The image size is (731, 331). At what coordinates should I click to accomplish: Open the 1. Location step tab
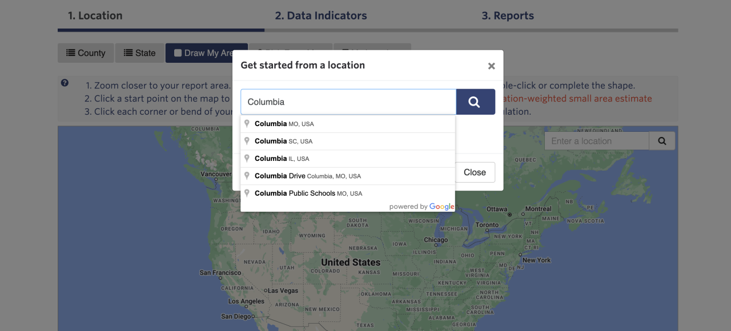coord(95,16)
